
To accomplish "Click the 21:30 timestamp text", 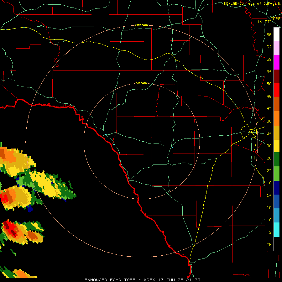I will tap(193, 280).
